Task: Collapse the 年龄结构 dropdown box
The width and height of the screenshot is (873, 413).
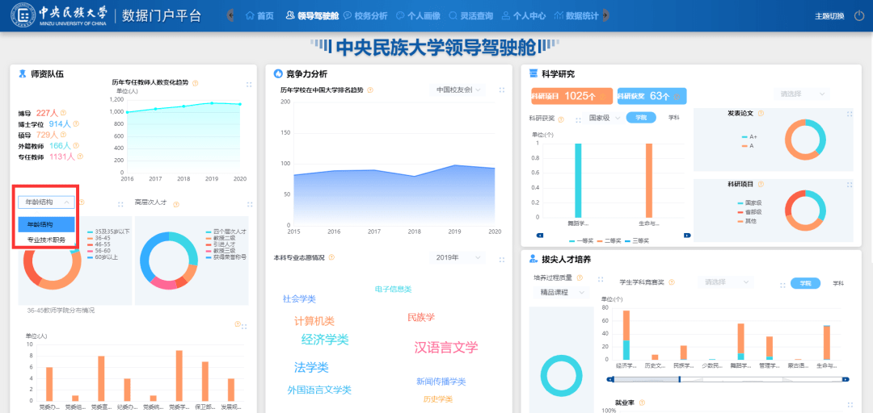Action: 46,202
